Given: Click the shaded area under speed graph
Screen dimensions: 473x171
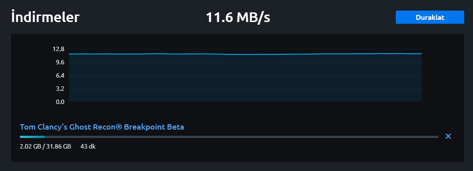Looking at the screenshot, I should click(245, 78).
